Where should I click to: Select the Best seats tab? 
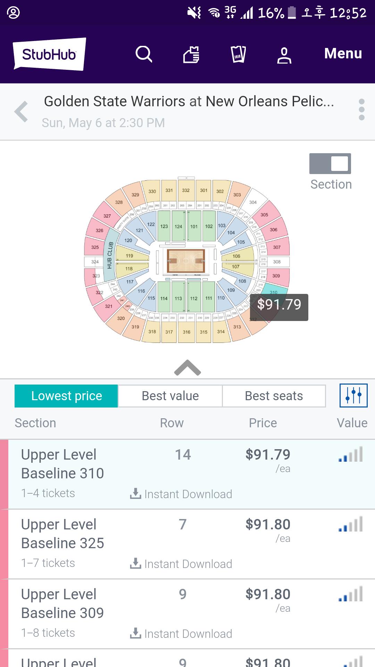coord(274,396)
